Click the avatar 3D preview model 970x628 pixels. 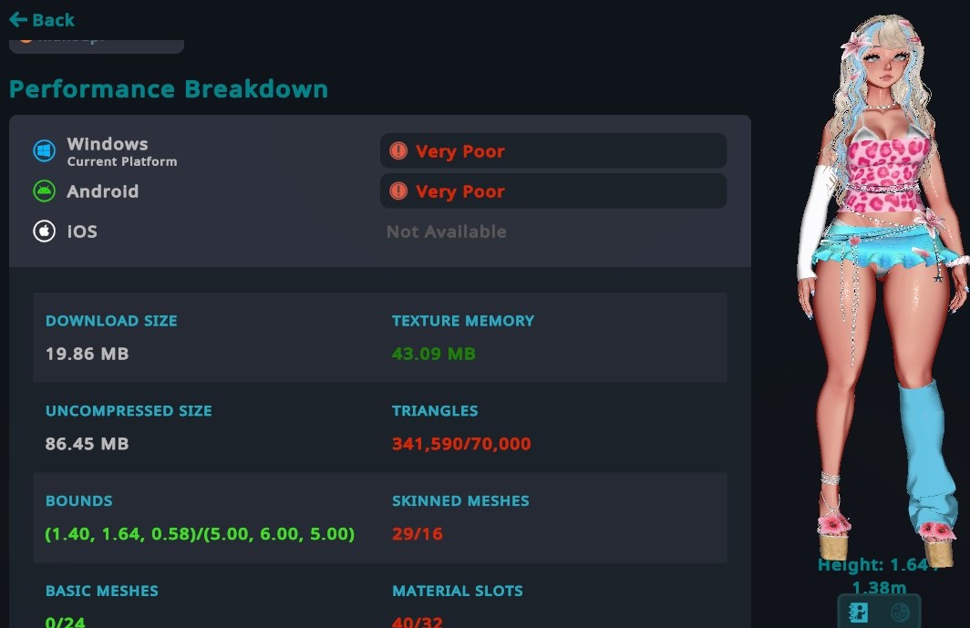882,284
